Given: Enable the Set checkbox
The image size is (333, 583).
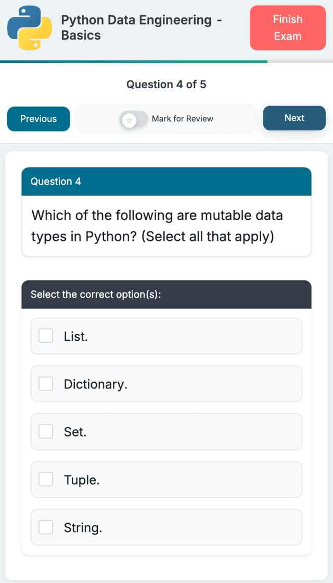Looking at the screenshot, I should click(46, 432).
